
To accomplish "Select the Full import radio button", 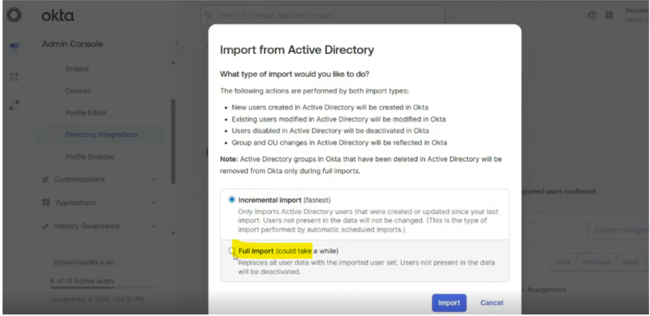I will pos(232,251).
